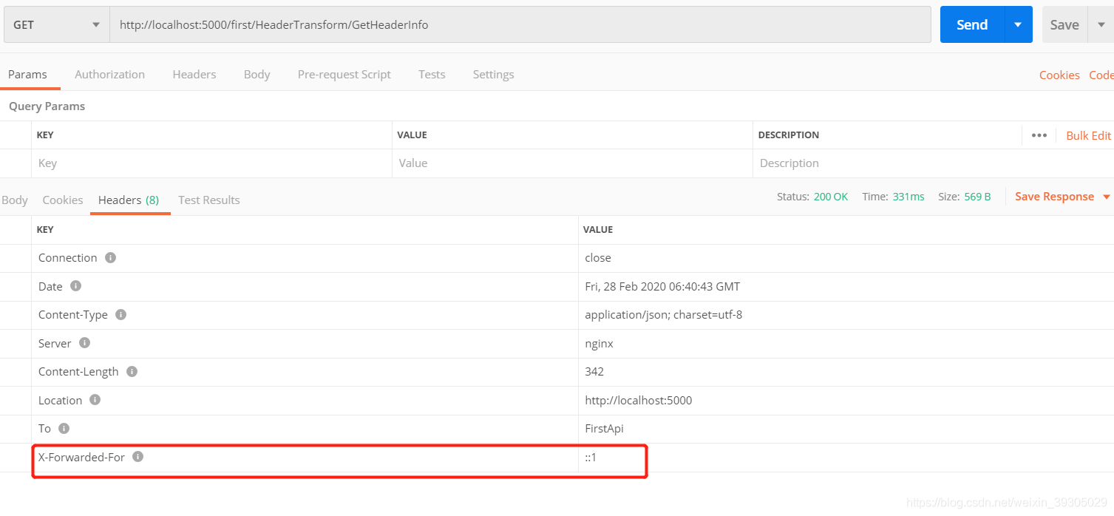Viewport: 1114px width, 516px height.
Task: Open the Test Results tab
Action: coord(209,200)
